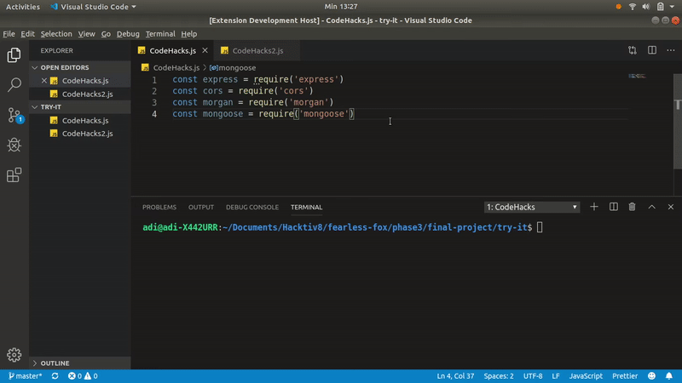The height and width of the screenshot is (383, 682).
Task: Click line number 2 in the gutter
Action: [154, 91]
